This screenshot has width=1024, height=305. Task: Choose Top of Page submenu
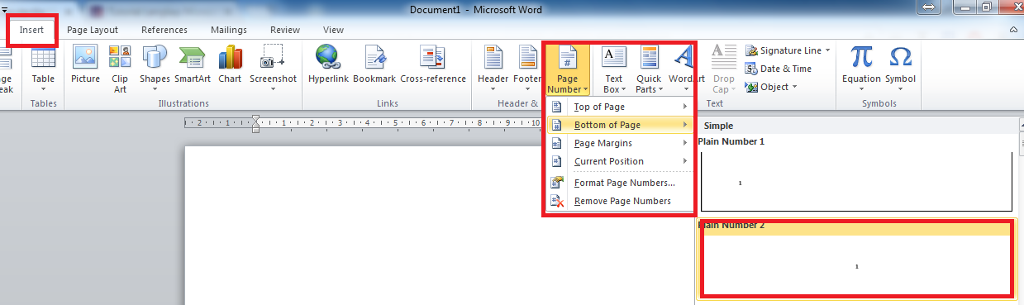pos(619,107)
